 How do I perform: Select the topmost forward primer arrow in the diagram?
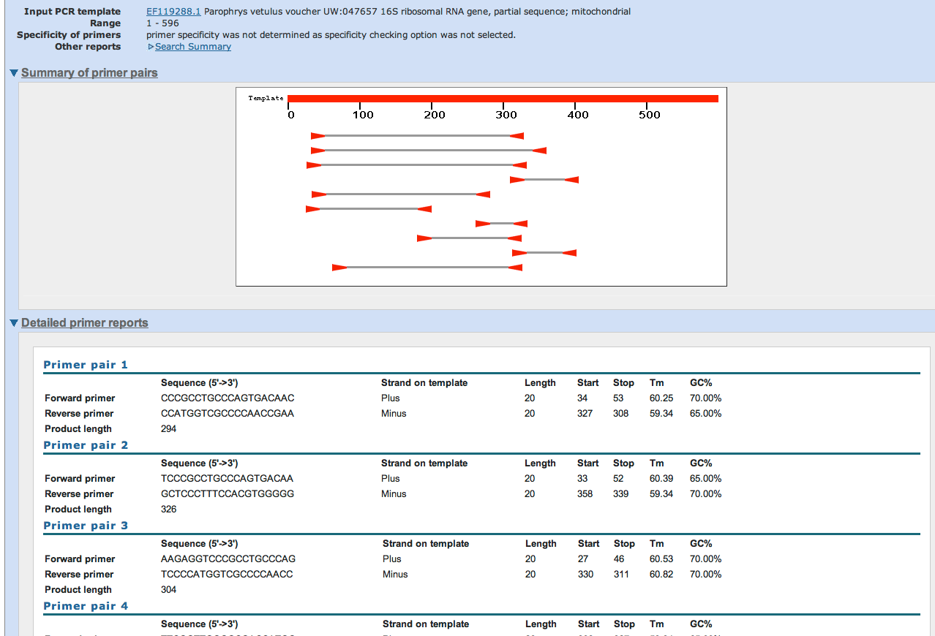[x=317, y=135]
